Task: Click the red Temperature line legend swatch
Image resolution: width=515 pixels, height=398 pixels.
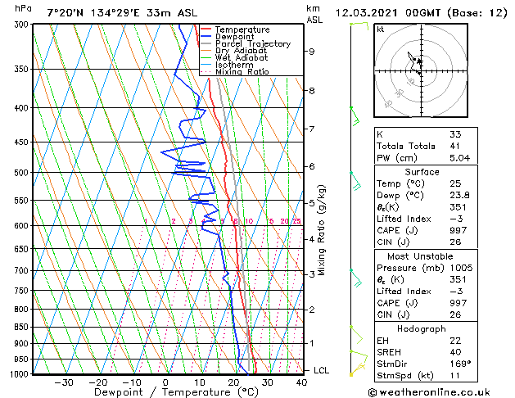Action: (x=207, y=29)
